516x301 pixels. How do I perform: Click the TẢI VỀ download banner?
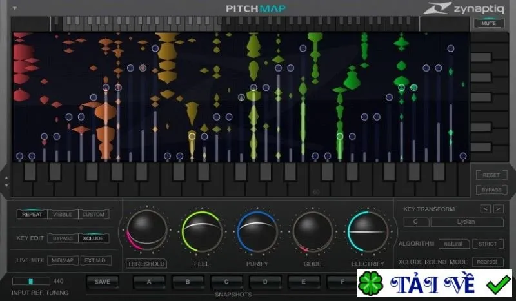[x=434, y=283]
